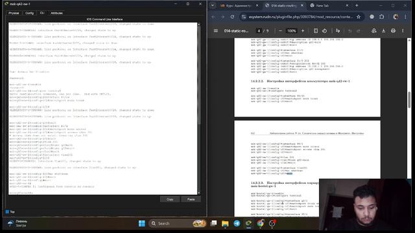The image size is (415, 233).
Task: Open OBS Studio taskbar icon
Action: click(x=272, y=223)
